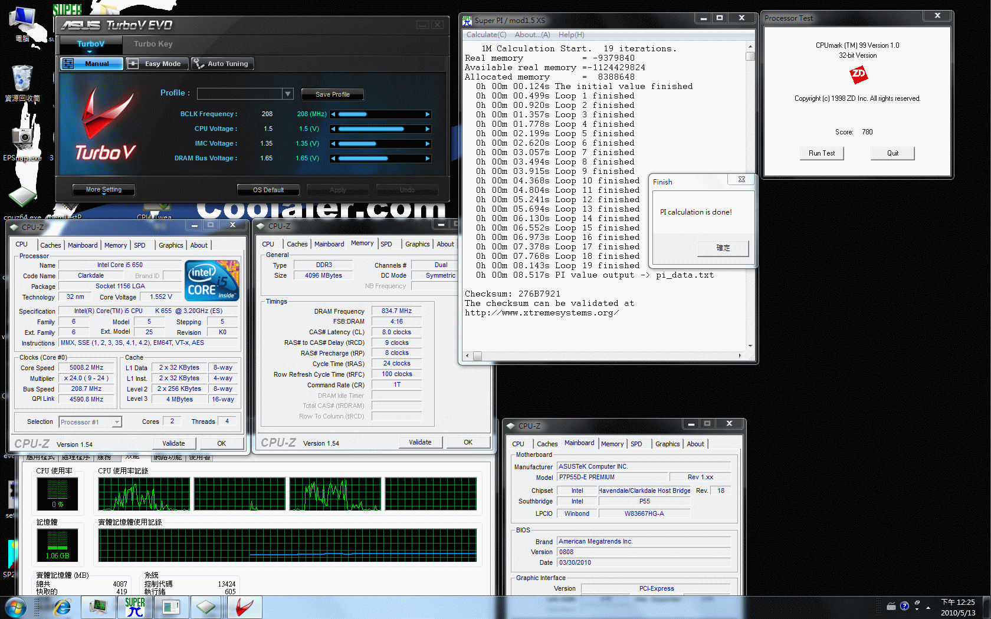991x619 pixels.
Task: Expand the Profile dropdown in TurboV
Action: coord(288,94)
